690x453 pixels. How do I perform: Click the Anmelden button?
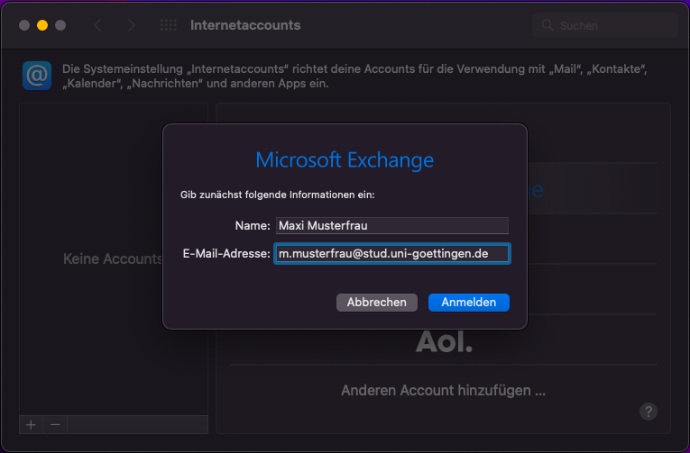click(469, 303)
